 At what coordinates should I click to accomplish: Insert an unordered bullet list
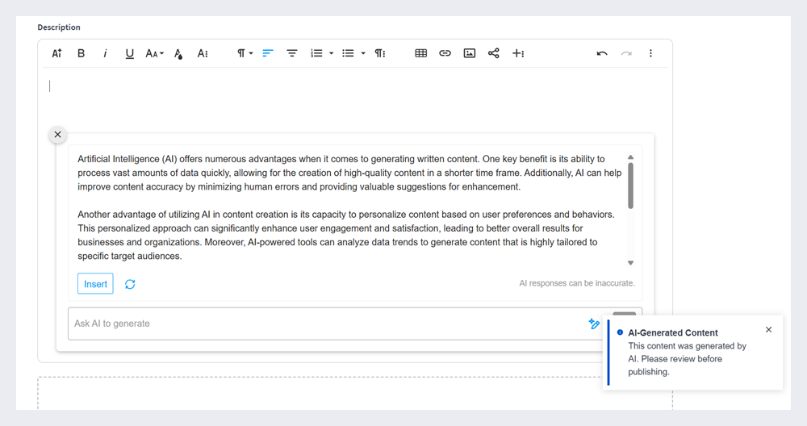pos(349,53)
